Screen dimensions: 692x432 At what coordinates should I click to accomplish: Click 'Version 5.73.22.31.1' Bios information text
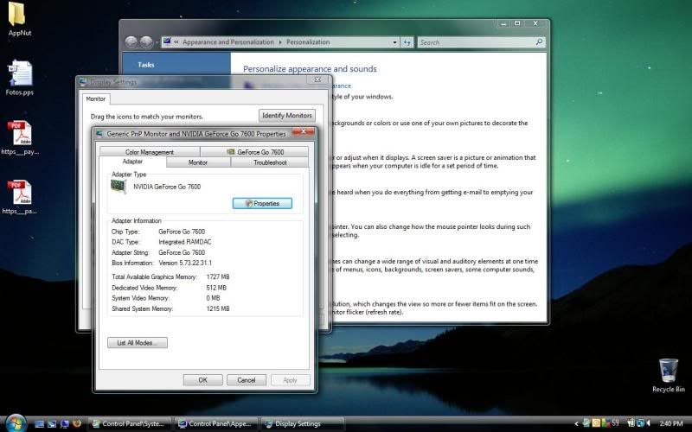click(x=185, y=263)
